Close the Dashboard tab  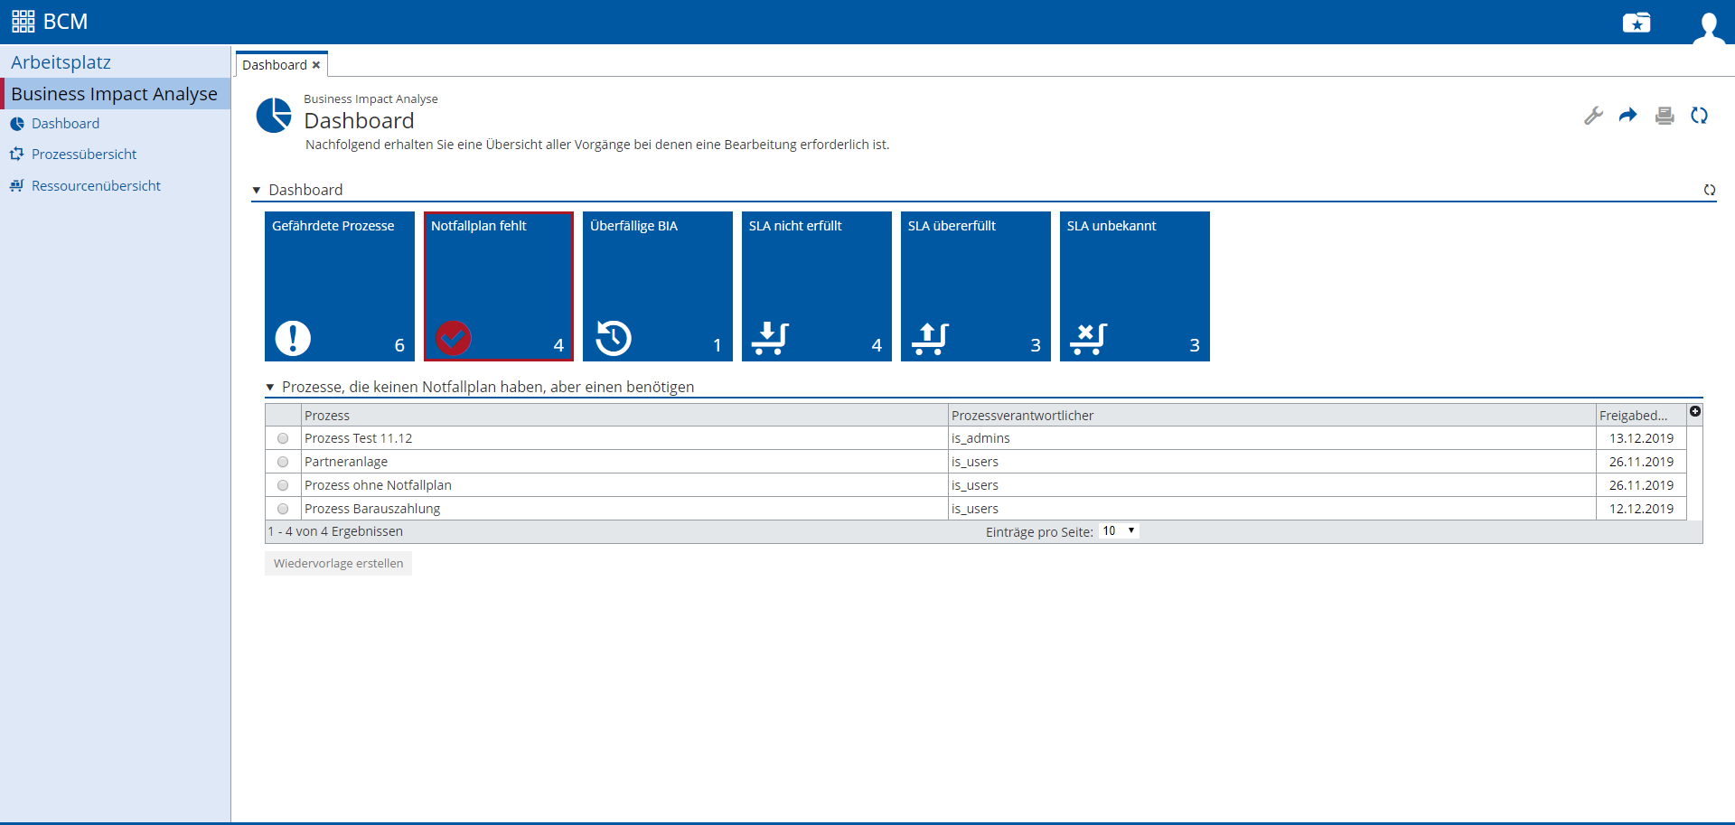tap(316, 65)
